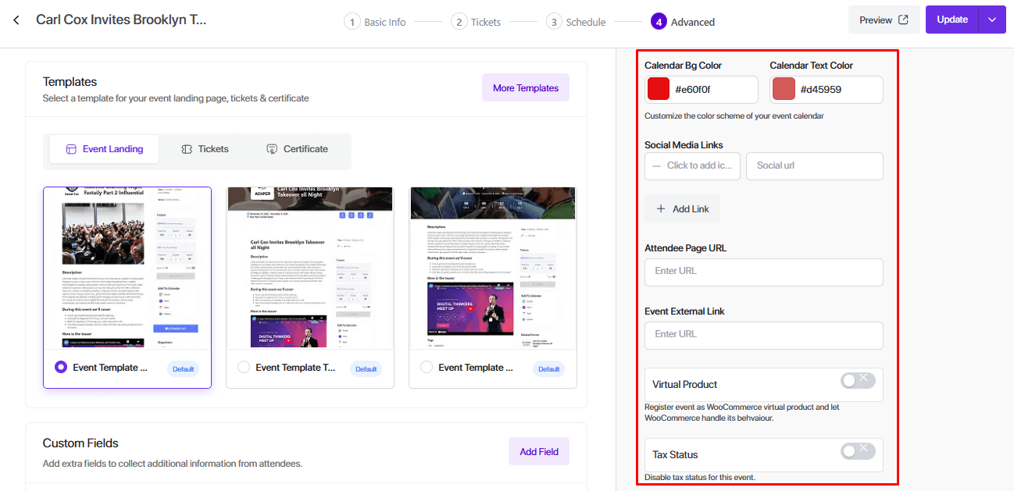Open the social icon picker dropdown
The image size is (1014, 491).
[x=692, y=165]
